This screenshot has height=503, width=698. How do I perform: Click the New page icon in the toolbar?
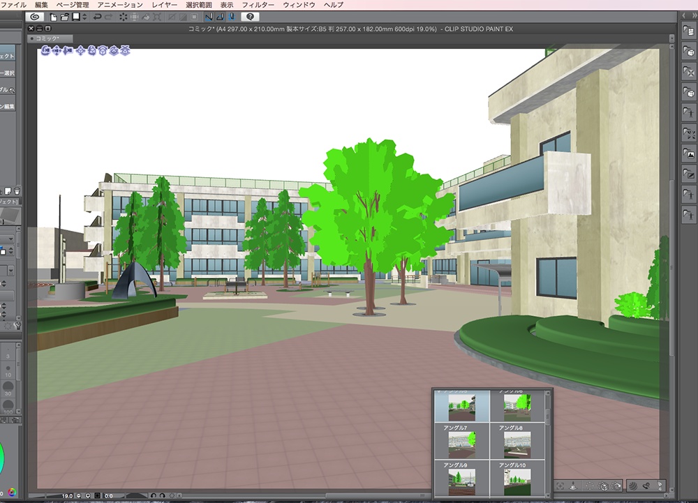coord(55,15)
